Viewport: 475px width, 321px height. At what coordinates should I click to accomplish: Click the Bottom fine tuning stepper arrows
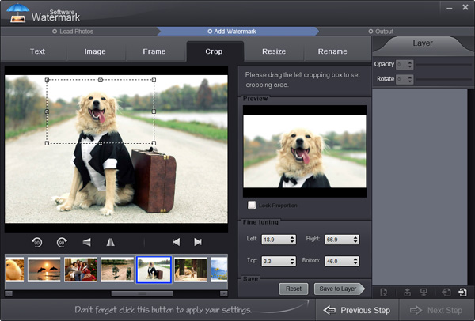click(x=355, y=261)
